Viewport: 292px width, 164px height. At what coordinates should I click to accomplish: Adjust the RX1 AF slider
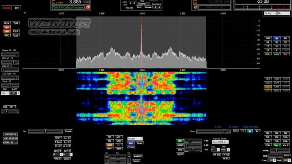point(10,62)
